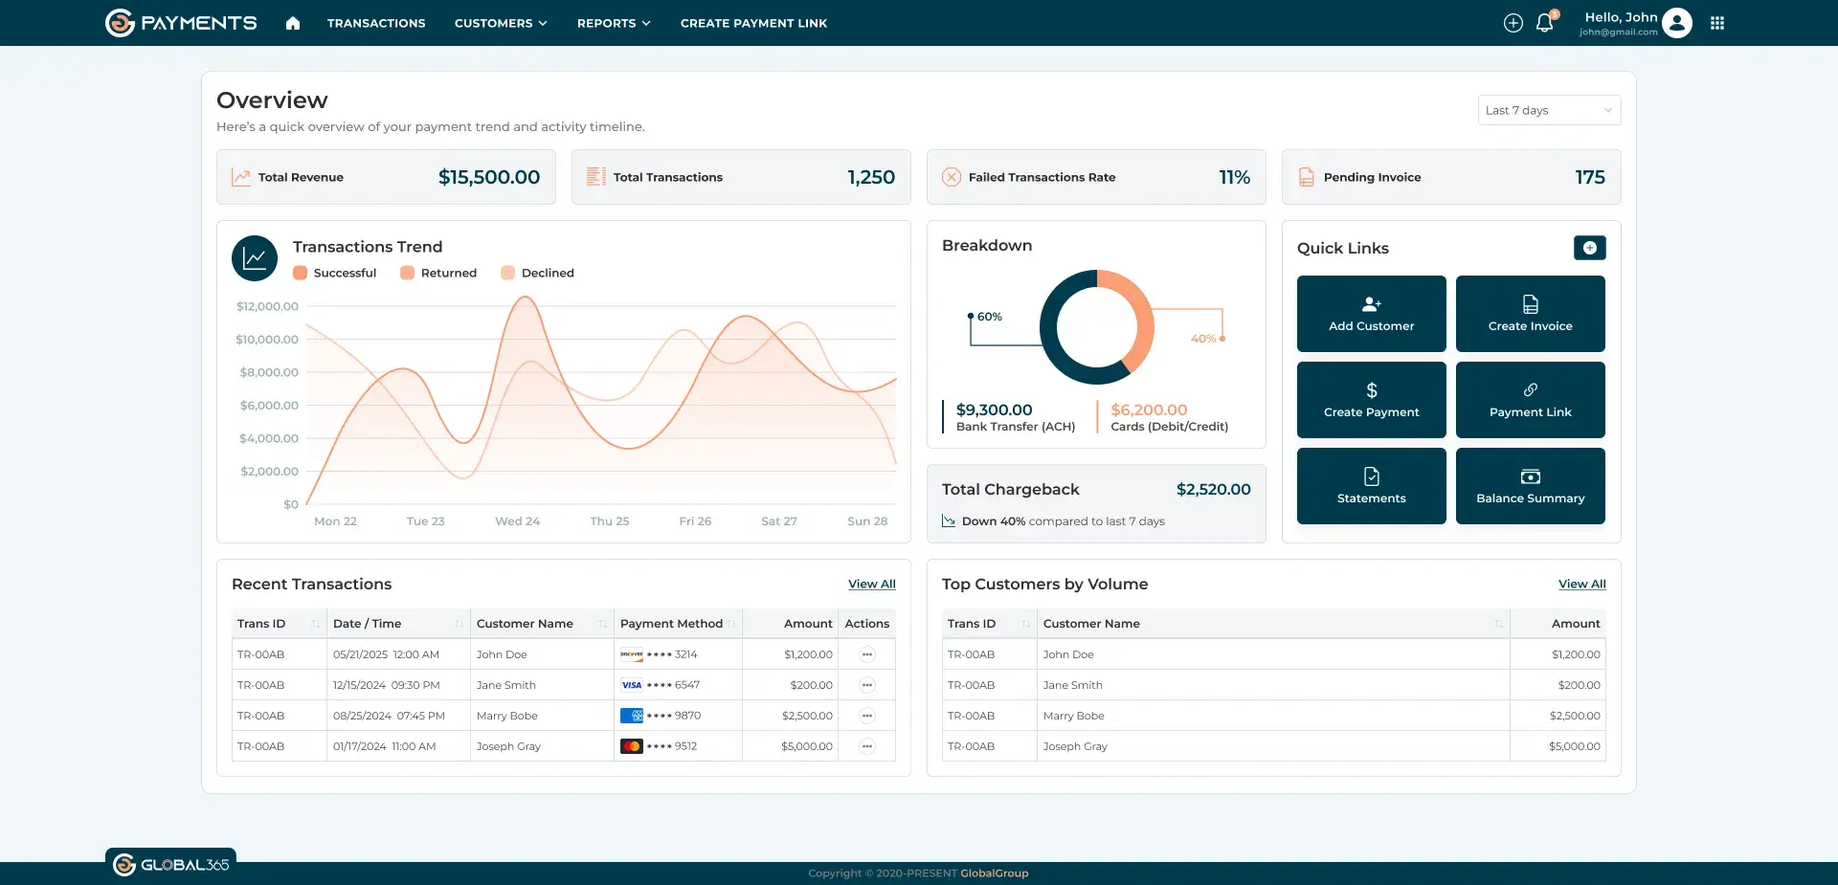The width and height of the screenshot is (1838, 885).
Task: Open the notifications bell
Action: coord(1544,23)
